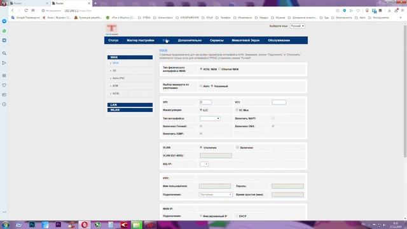Select Авто default route radio
The width and height of the screenshot is (407, 229).
tap(201, 86)
